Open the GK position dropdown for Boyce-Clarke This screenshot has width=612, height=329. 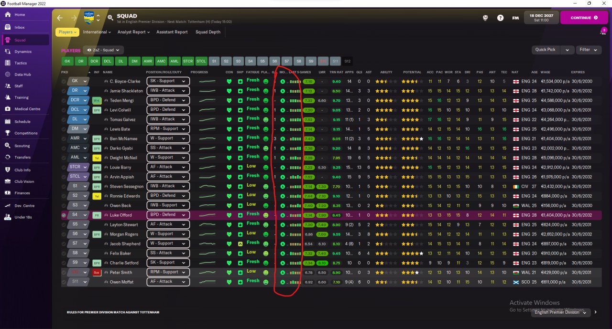point(78,81)
